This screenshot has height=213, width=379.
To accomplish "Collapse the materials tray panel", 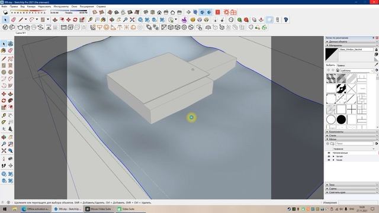I will click(351, 45).
